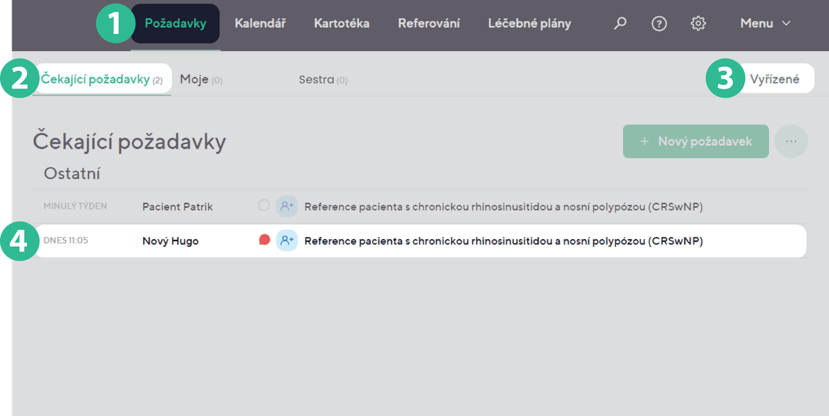Image resolution: width=829 pixels, height=416 pixels.
Task: Open Kalendář section
Action: 260,23
